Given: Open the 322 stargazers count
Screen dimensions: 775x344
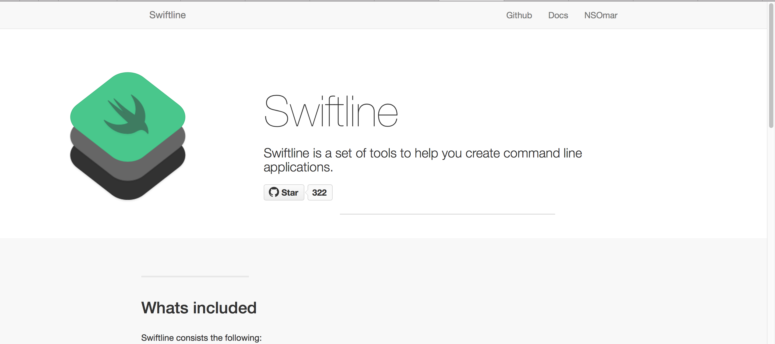Looking at the screenshot, I should [x=320, y=192].
